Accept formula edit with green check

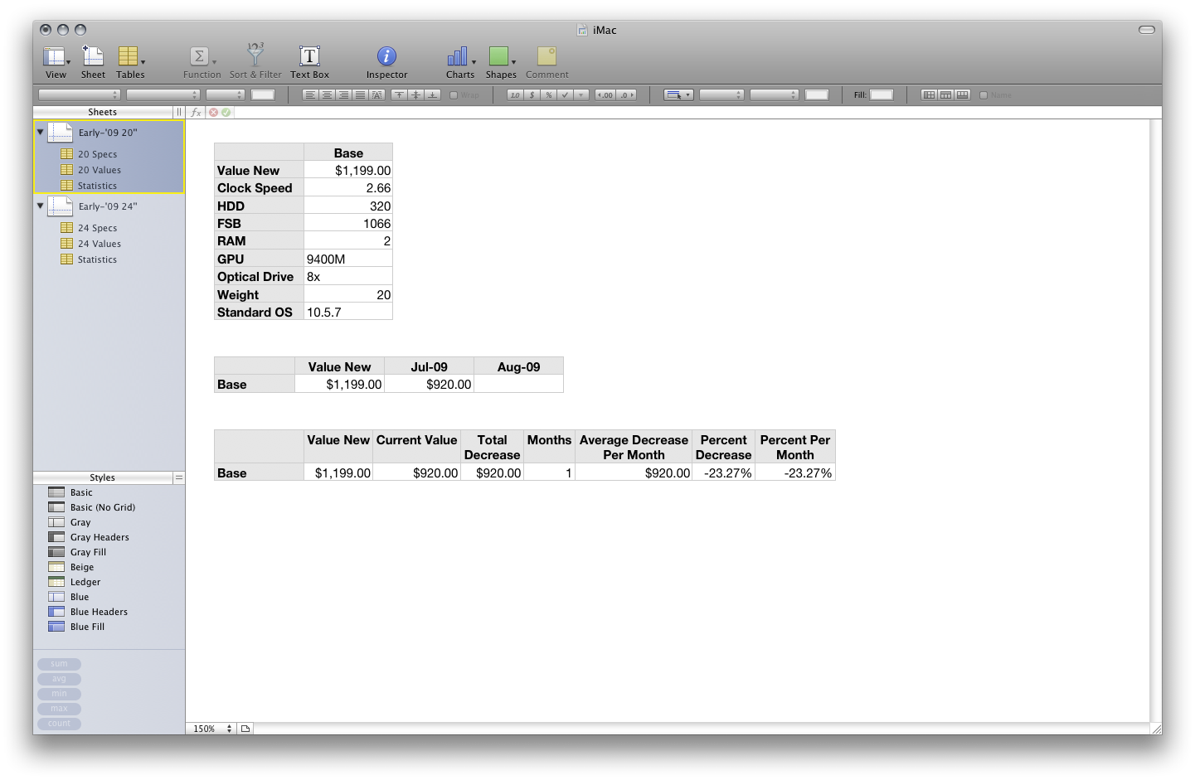[x=226, y=112]
